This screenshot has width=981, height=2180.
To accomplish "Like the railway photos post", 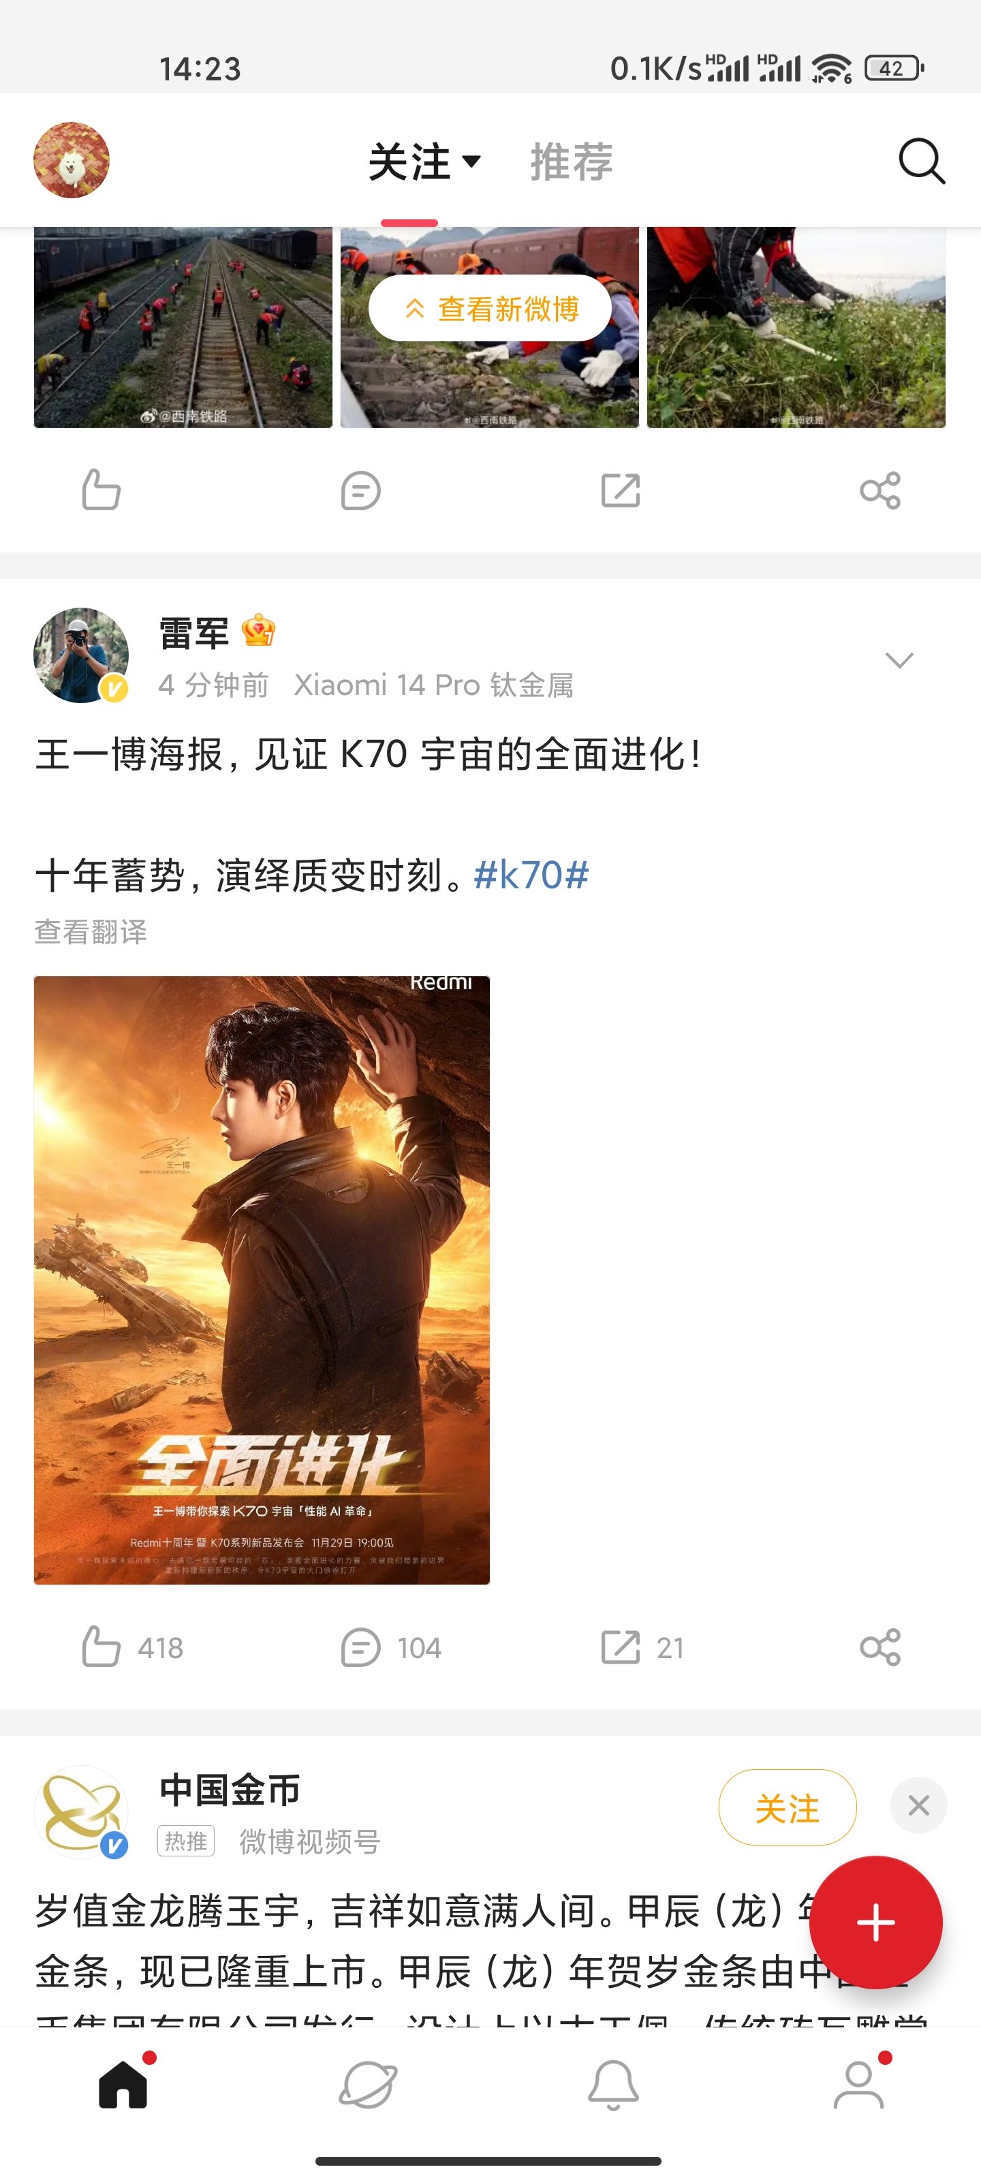I will click(x=101, y=490).
